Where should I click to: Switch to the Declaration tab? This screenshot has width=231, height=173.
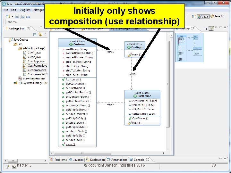pos(95,160)
